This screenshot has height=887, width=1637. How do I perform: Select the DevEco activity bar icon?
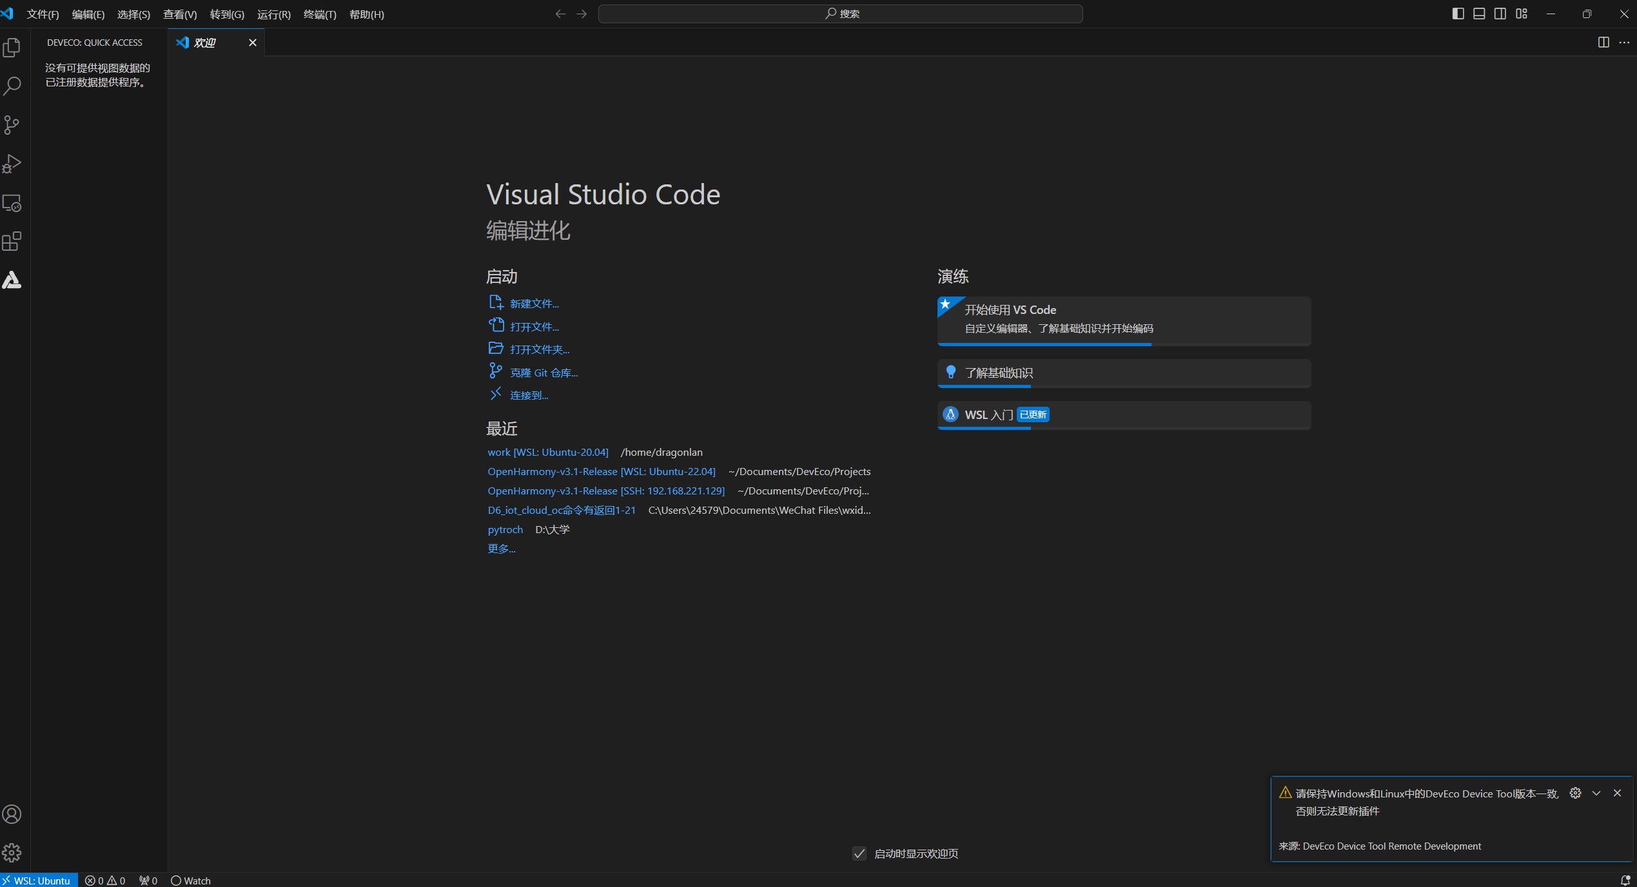tap(12, 280)
